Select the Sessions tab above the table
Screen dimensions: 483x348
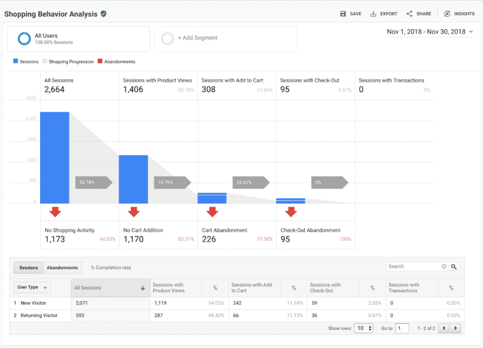29,268
